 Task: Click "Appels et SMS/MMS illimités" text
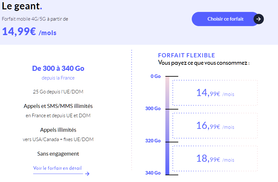[x=58, y=106]
